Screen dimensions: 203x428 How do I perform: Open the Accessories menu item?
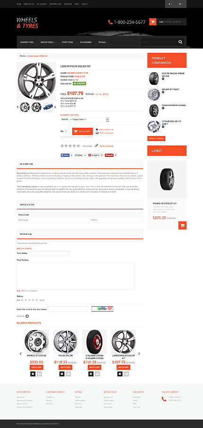click(x=86, y=42)
